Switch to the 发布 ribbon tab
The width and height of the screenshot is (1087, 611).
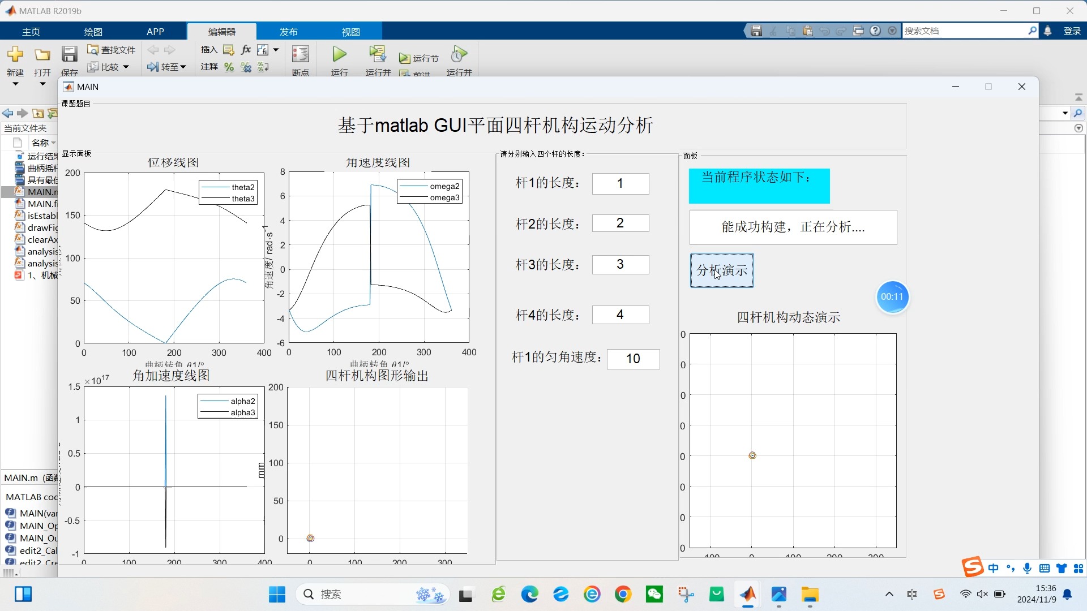(289, 32)
